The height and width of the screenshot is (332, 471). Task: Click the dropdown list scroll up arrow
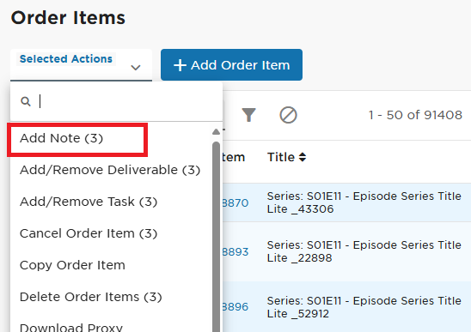(x=216, y=131)
